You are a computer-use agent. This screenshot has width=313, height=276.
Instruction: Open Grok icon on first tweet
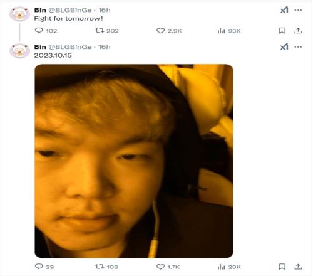[284, 10]
